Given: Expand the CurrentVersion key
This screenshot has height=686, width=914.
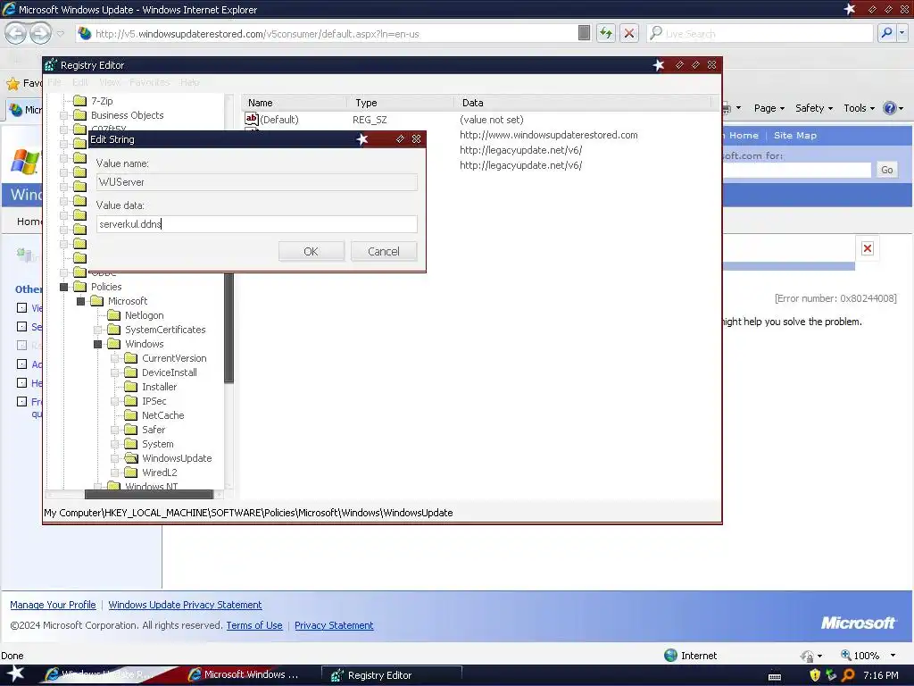Looking at the screenshot, I should (115, 358).
